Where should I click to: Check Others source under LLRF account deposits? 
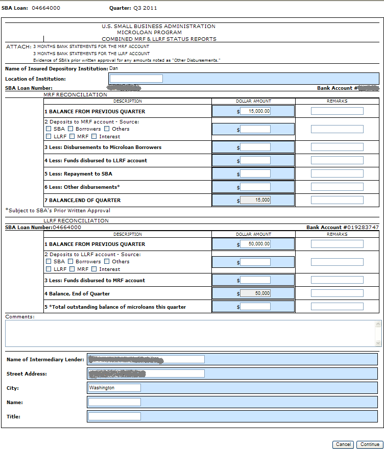point(107,262)
